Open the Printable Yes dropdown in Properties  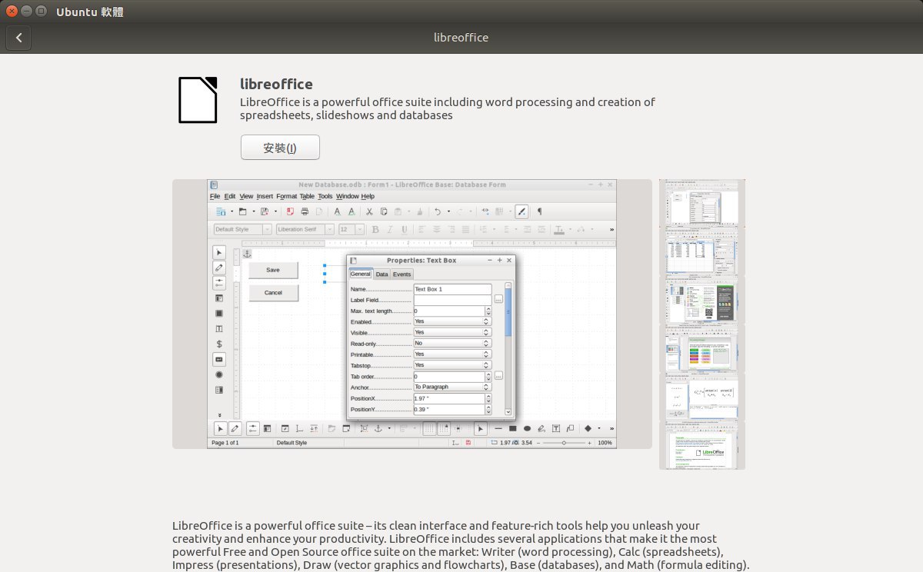tap(452, 354)
